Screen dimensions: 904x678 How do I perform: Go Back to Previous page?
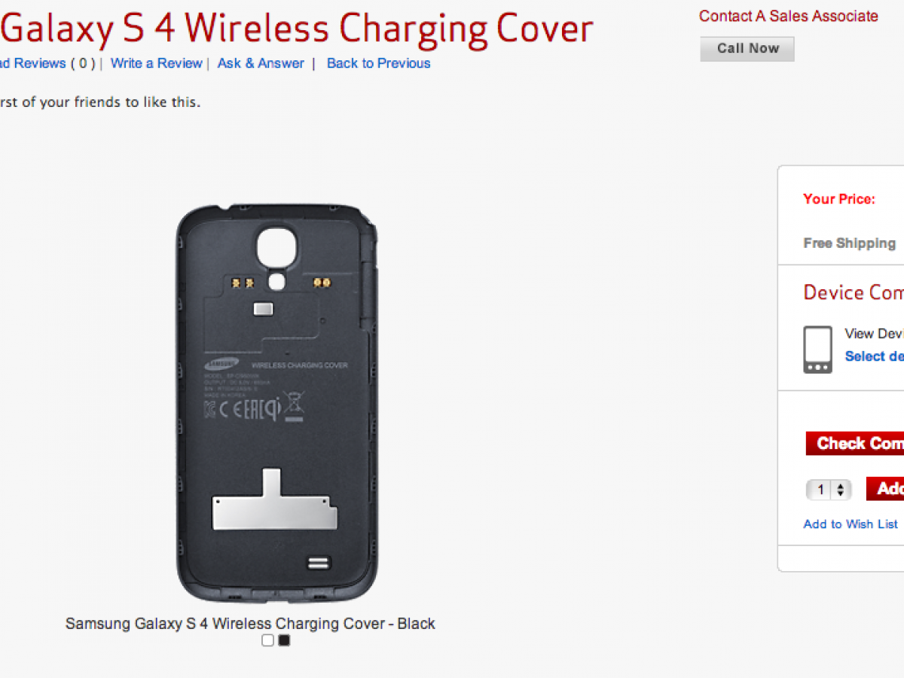(x=378, y=63)
